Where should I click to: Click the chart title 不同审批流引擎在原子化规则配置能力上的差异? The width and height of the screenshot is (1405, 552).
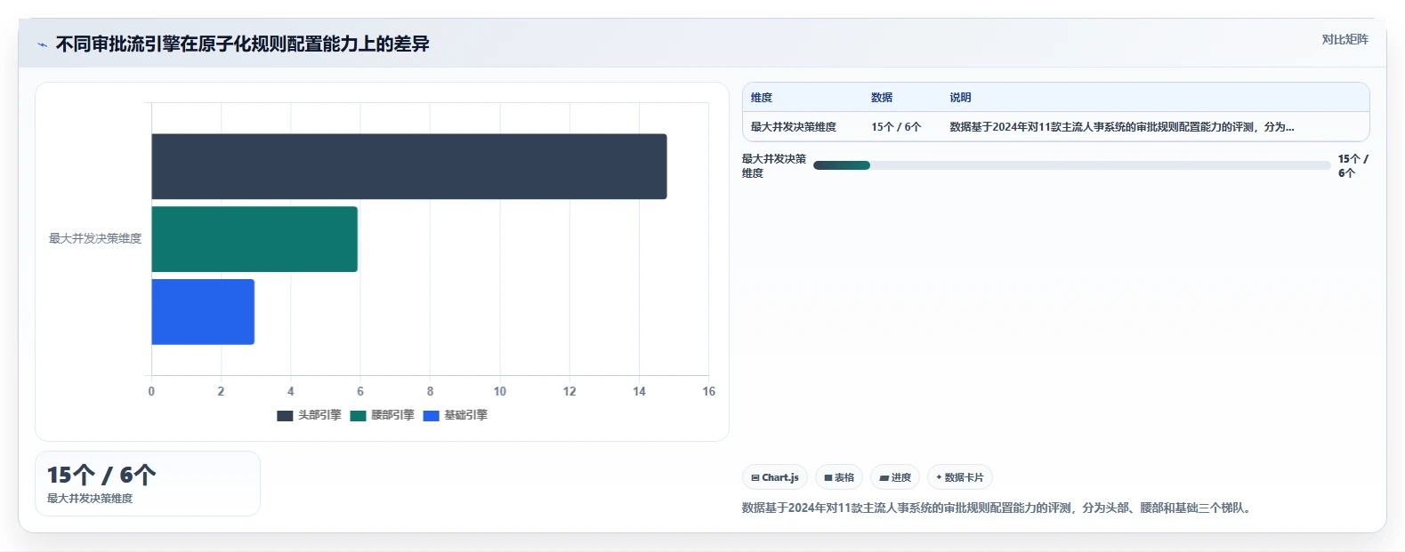point(242,44)
